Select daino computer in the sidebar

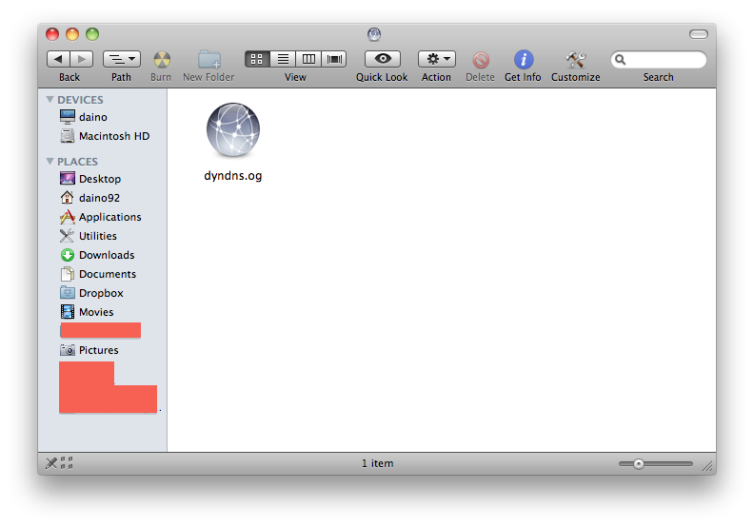(x=103, y=117)
